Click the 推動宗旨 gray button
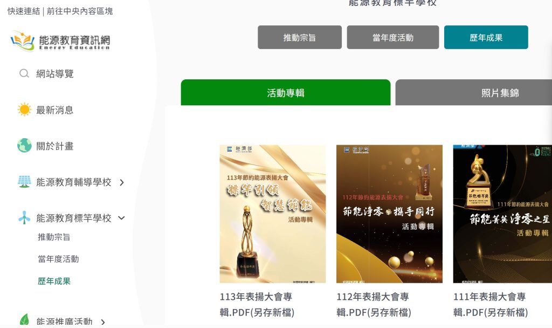This screenshot has height=328, width=552. [300, 37]
